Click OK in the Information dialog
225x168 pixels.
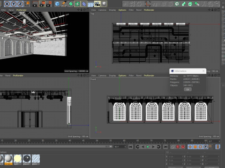coord(187,90)
